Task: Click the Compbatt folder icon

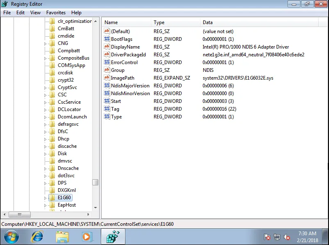Action: (x=52, y=51)
